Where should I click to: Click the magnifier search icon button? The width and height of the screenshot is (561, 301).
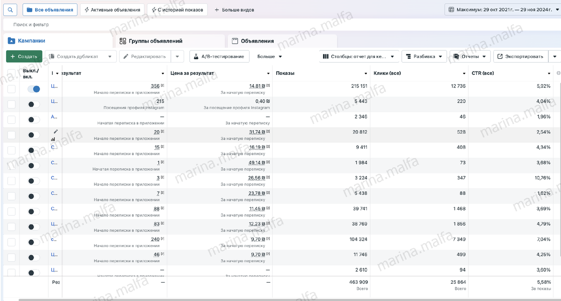(x=11, y=9)
